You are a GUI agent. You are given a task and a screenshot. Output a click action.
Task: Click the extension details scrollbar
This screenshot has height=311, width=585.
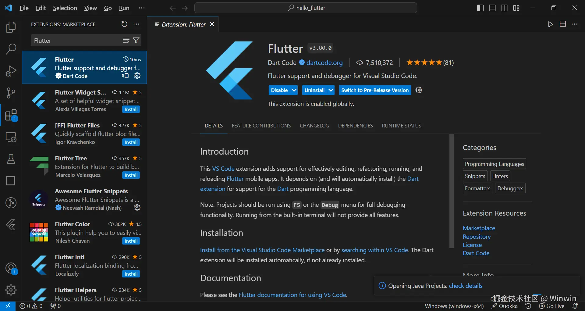pos(452,191)
